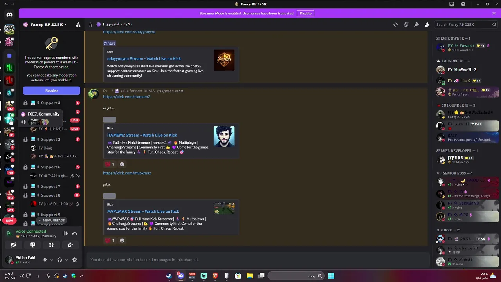Open the Threads icon in channel header

pyautogui.click(x=395, y=24)
